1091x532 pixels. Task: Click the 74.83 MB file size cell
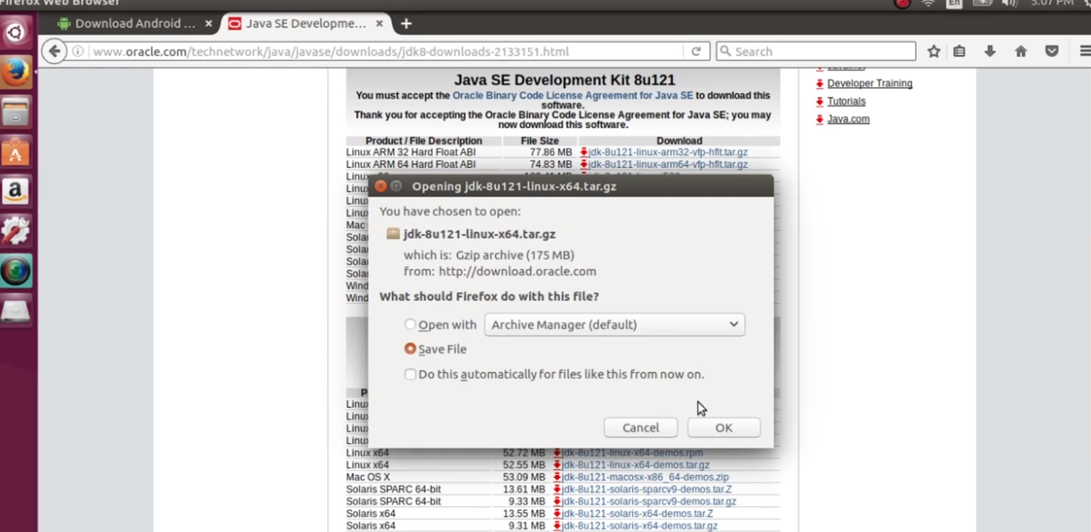pos(551,165)
